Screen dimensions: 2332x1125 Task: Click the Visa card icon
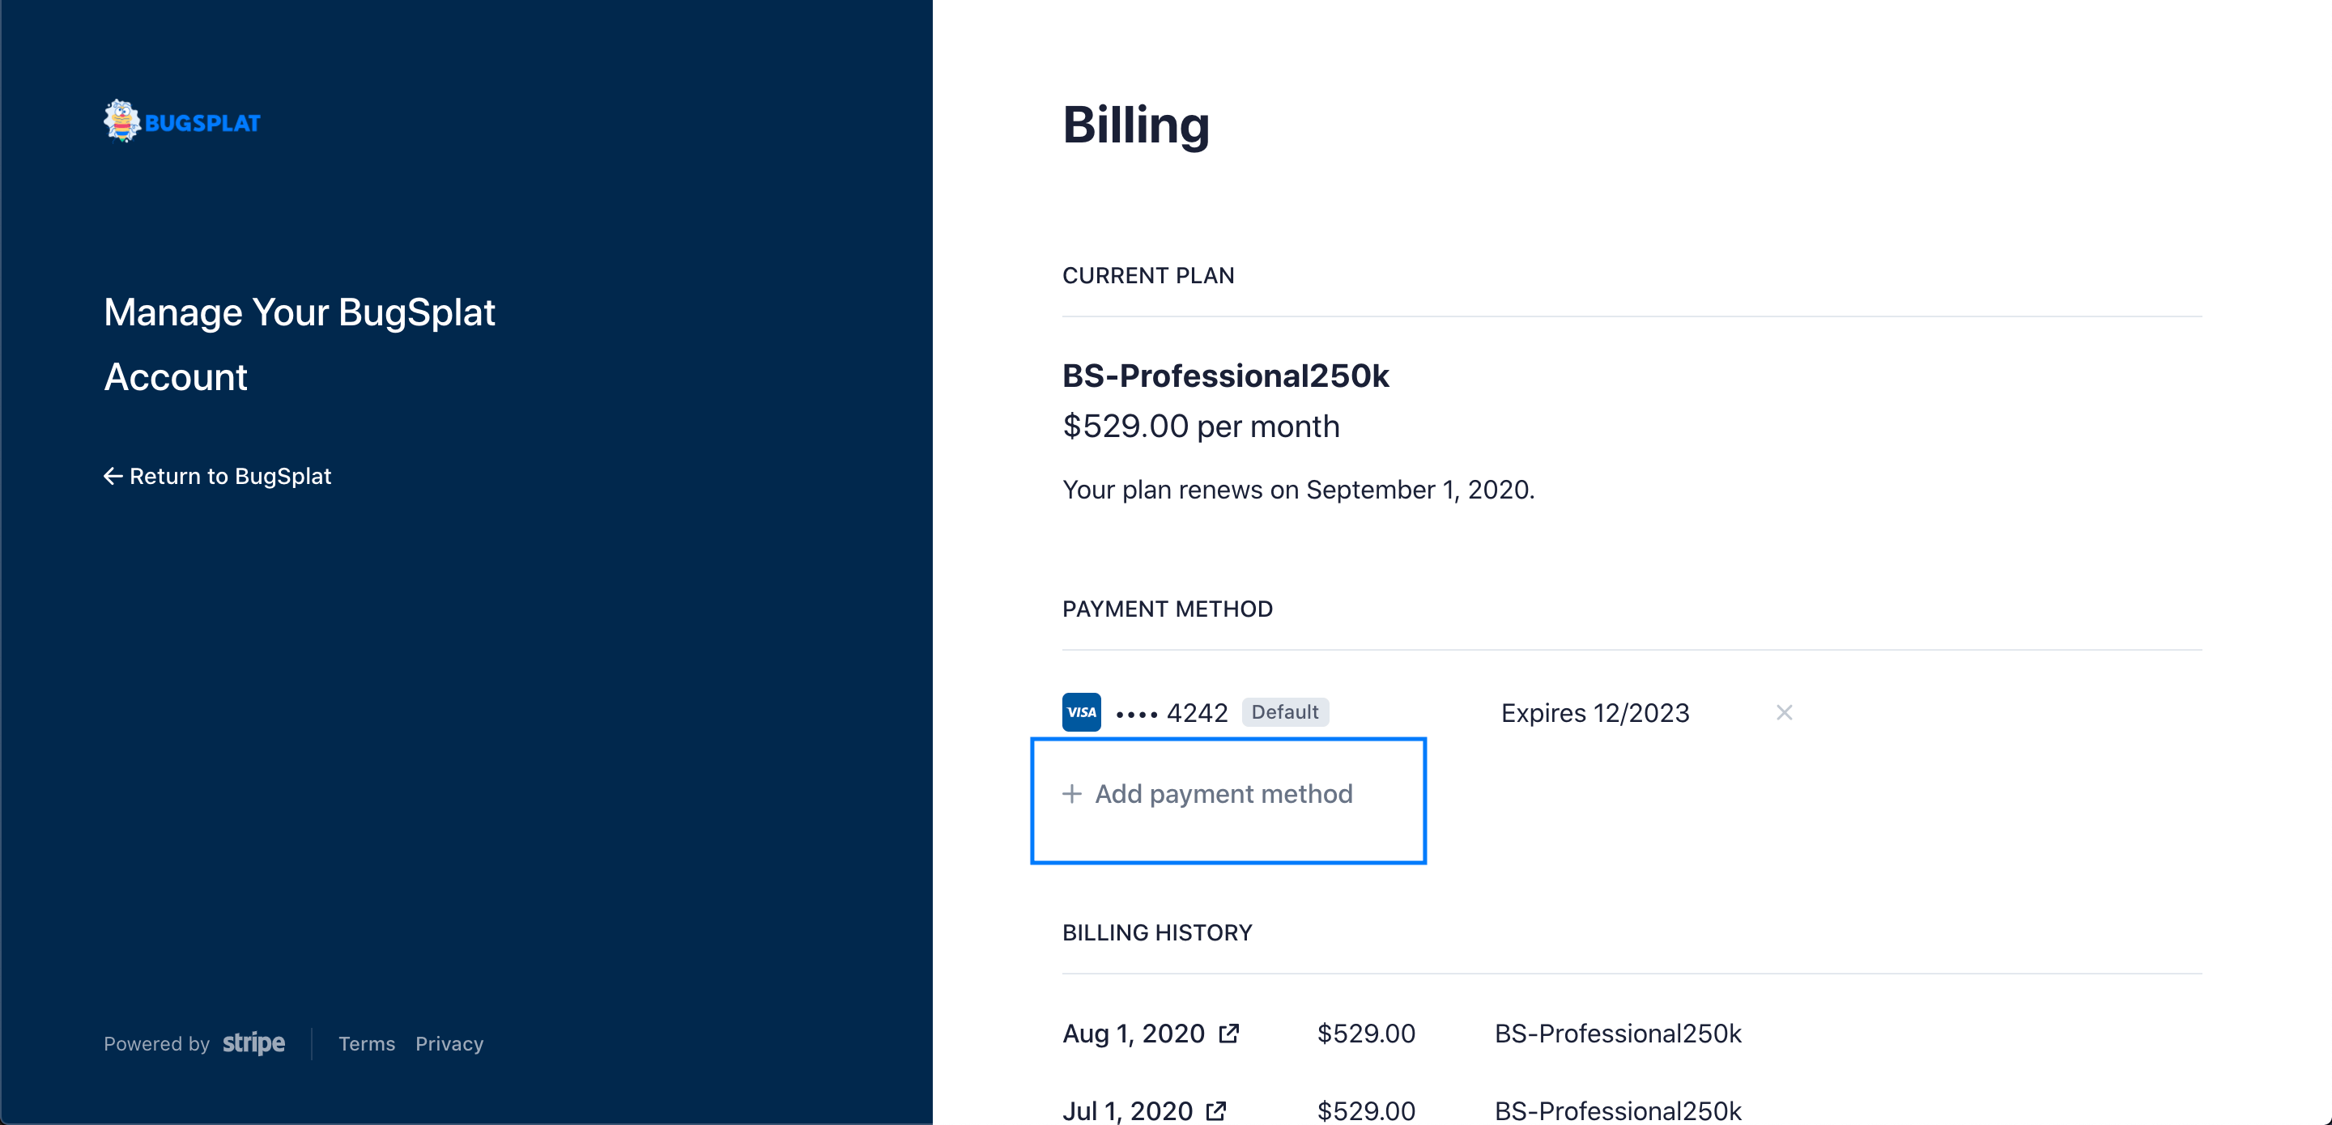tap(1081, 712)
